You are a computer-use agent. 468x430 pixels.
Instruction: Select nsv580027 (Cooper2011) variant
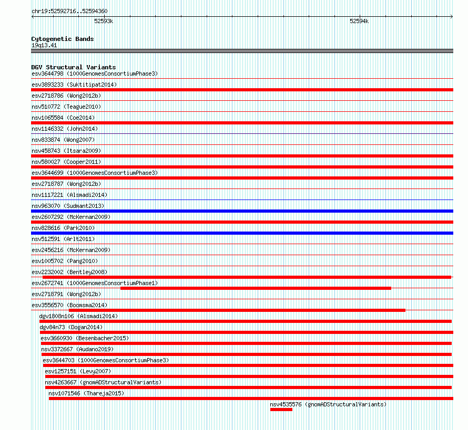66,162
